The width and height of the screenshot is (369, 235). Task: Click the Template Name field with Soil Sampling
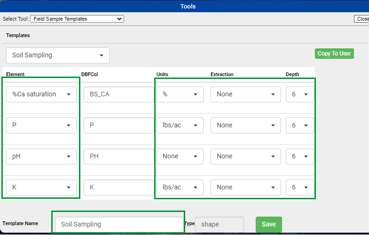pos(119,224)
